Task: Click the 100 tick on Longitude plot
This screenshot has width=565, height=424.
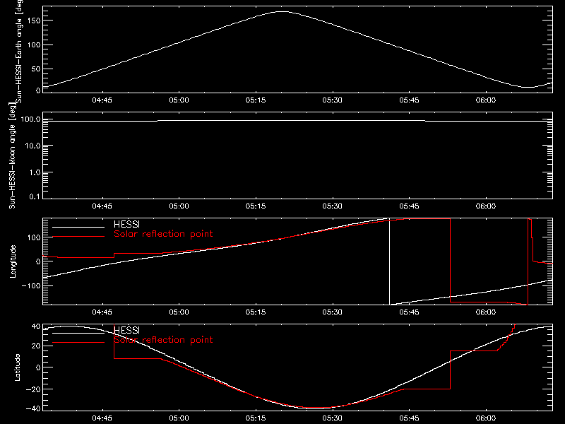Action: coord(34,237)
